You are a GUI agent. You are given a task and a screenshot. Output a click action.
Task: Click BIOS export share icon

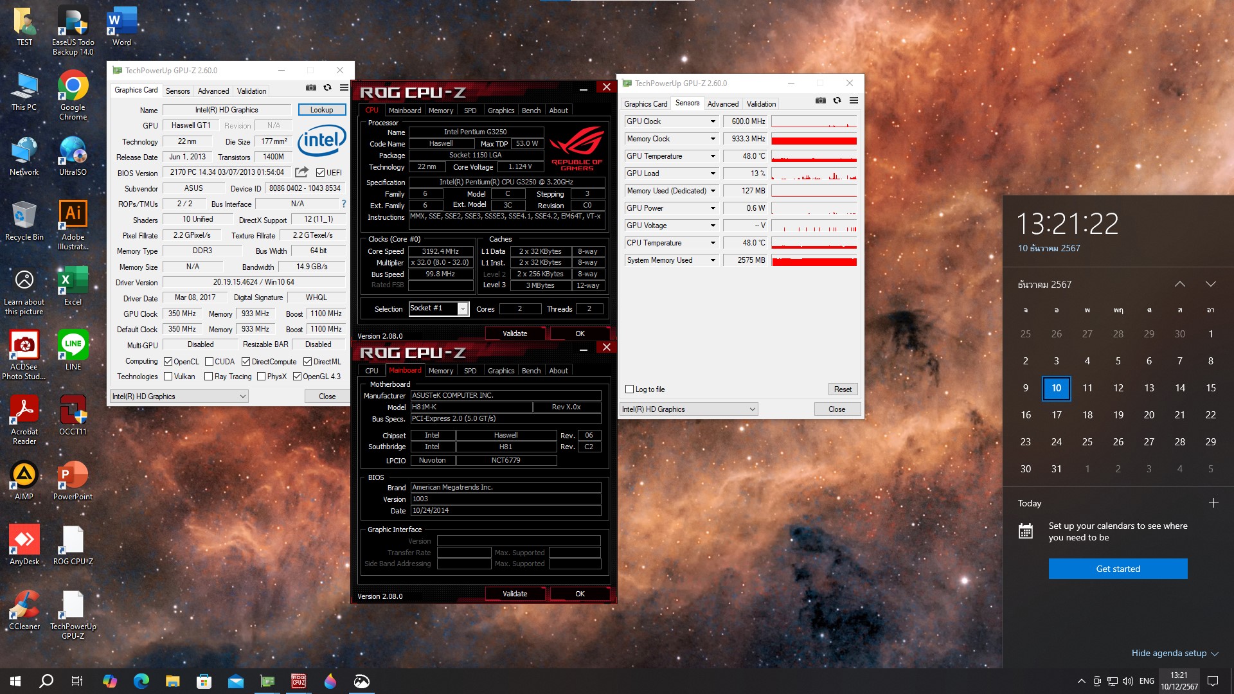click(x=301, y=172)
